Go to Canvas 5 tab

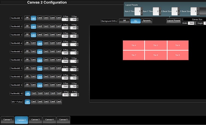tap(63, 120)
